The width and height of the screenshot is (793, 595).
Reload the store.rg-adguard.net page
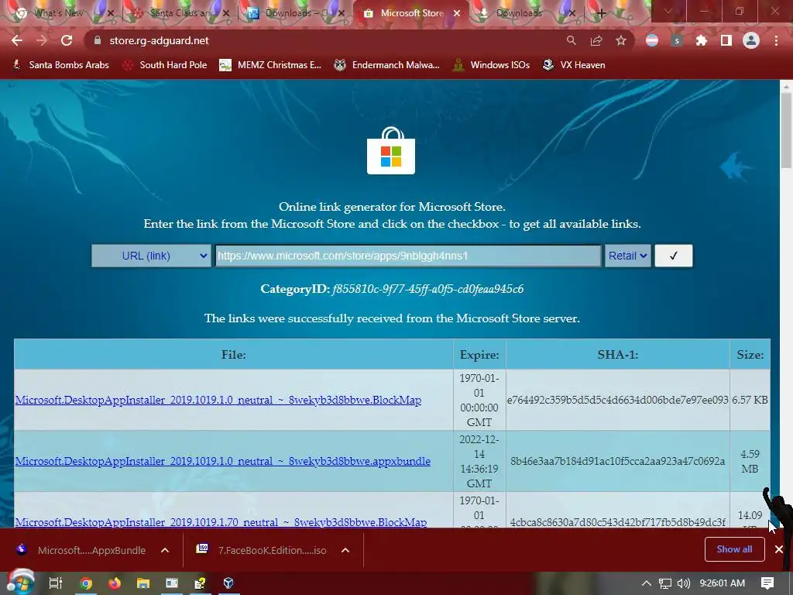click(x=67, y=40)
